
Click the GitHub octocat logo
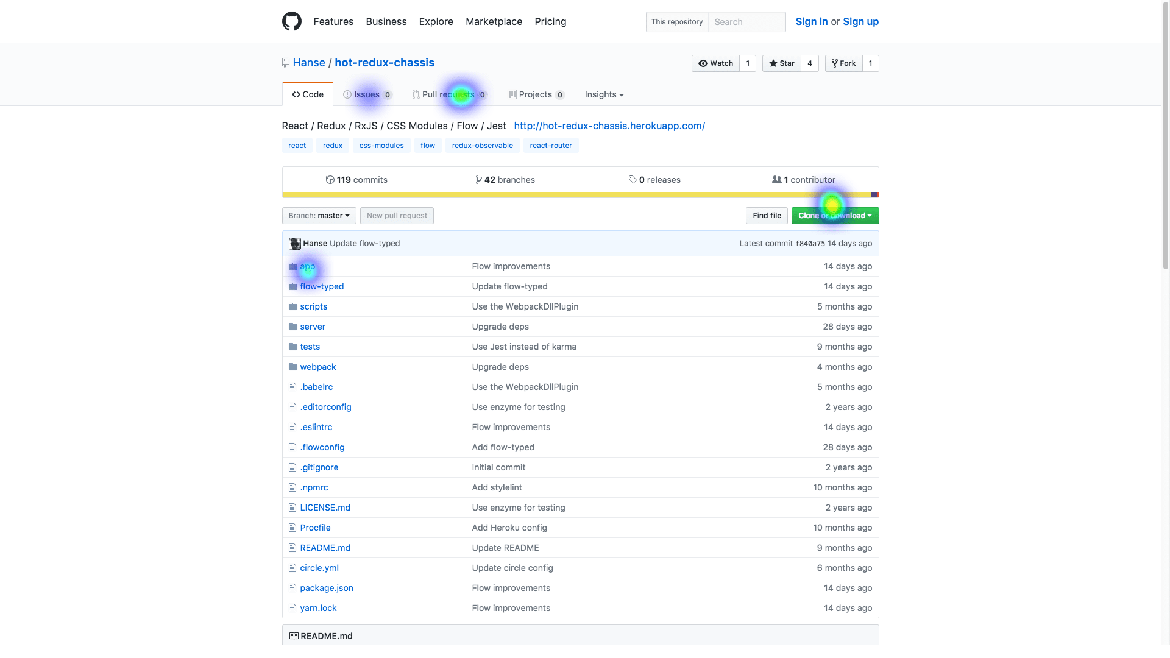pyautogui.click(x=292, y=21)
